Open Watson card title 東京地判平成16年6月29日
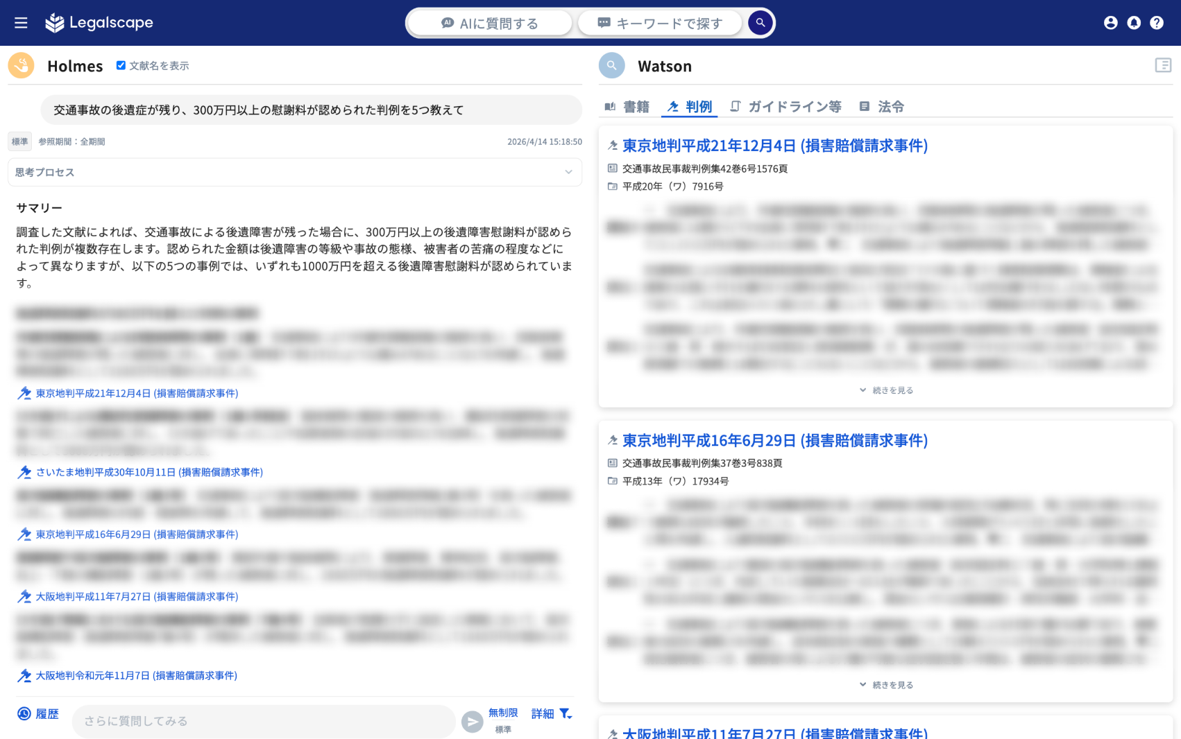 775,440
